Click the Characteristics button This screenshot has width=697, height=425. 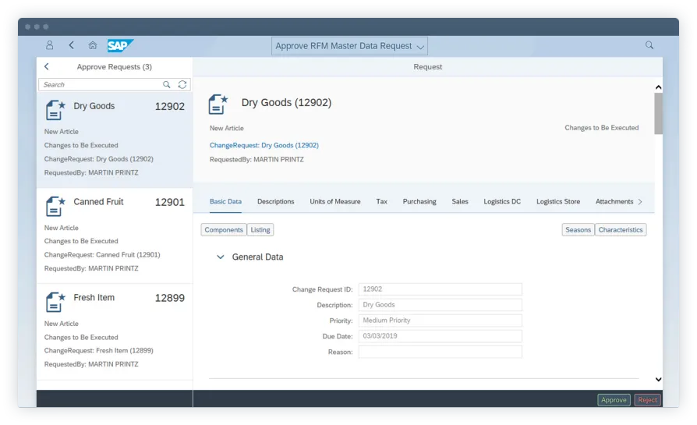point(621,230)
